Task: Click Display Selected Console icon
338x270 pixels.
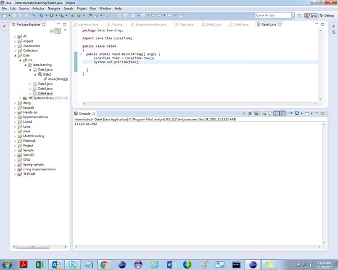Action: [x=297, y=113]
